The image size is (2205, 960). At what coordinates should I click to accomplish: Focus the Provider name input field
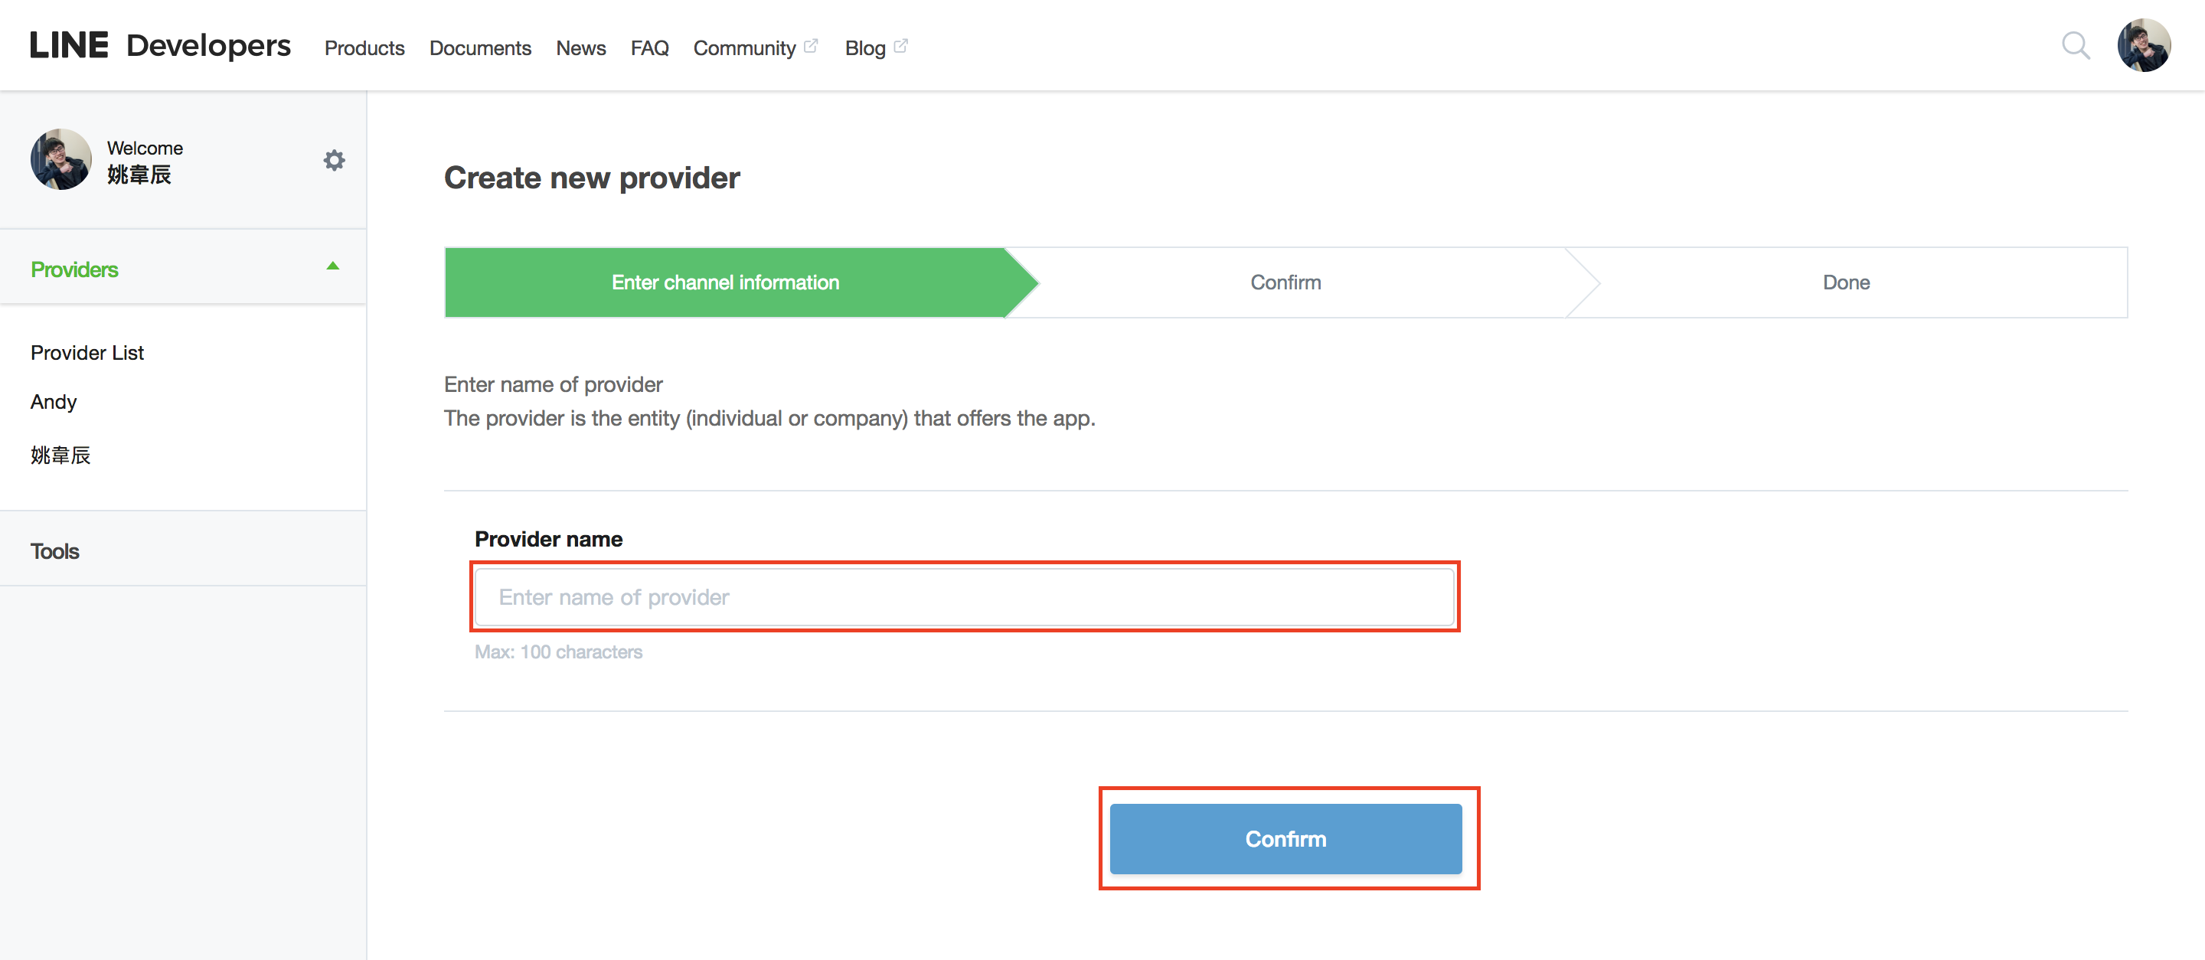pyautogui.click(x=965, y=596)
